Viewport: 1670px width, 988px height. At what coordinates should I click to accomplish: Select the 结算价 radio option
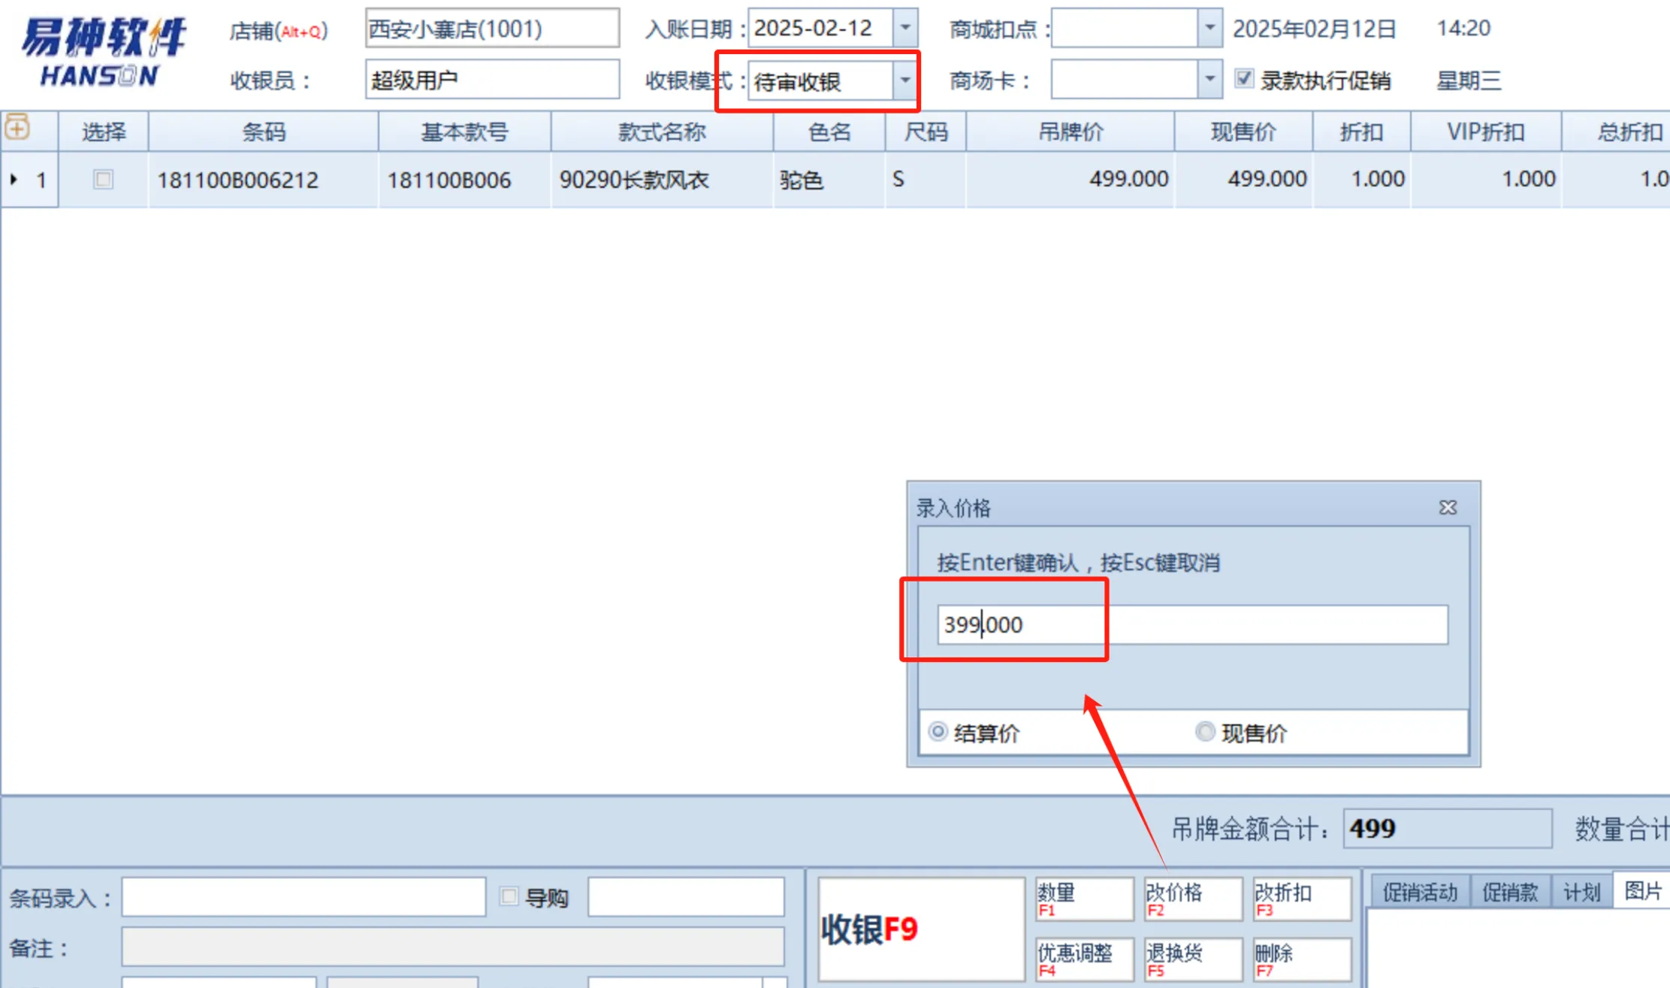938,732
